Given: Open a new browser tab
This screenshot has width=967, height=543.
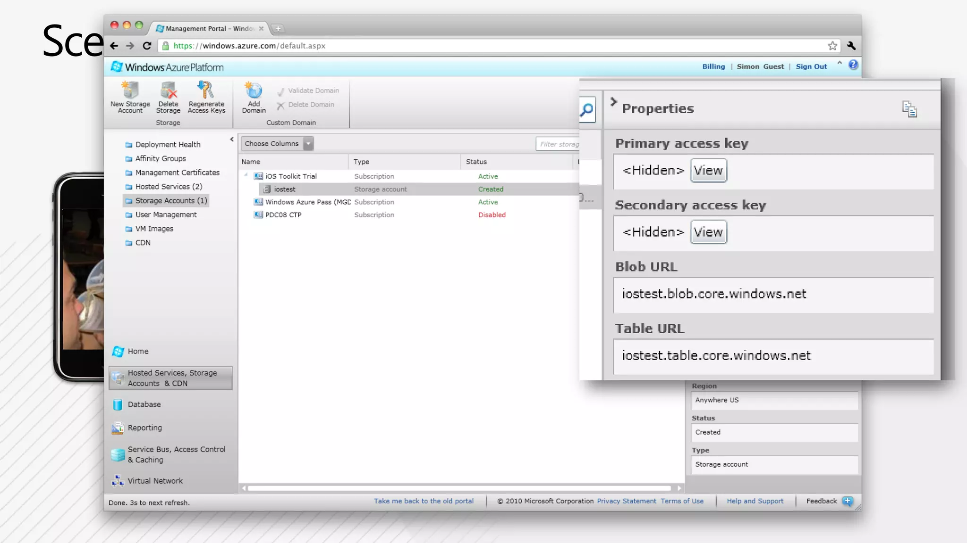Looking at the screenshot, I should click(278, 29).
